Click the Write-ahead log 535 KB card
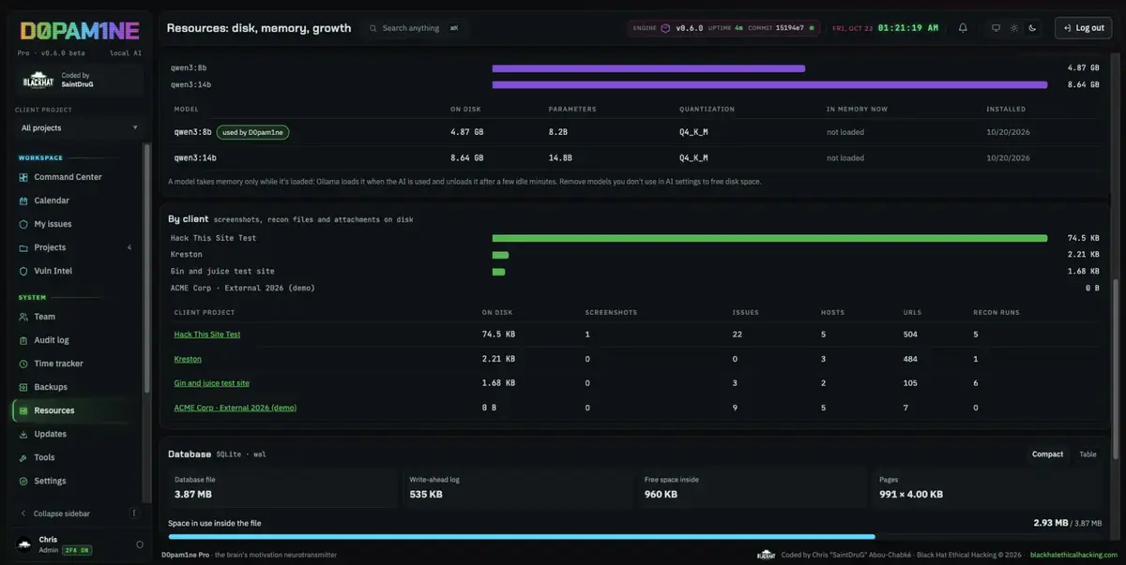1126x565 pixels. click(x=519, y=487)
